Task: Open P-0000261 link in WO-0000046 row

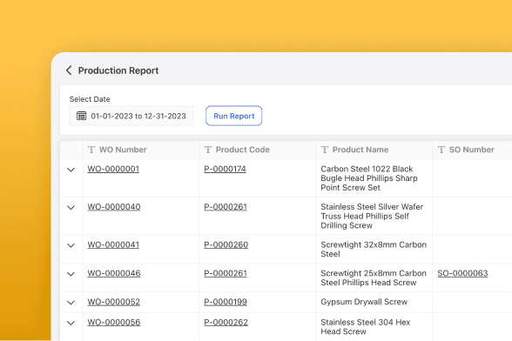Action: click(x=226, y=273)
